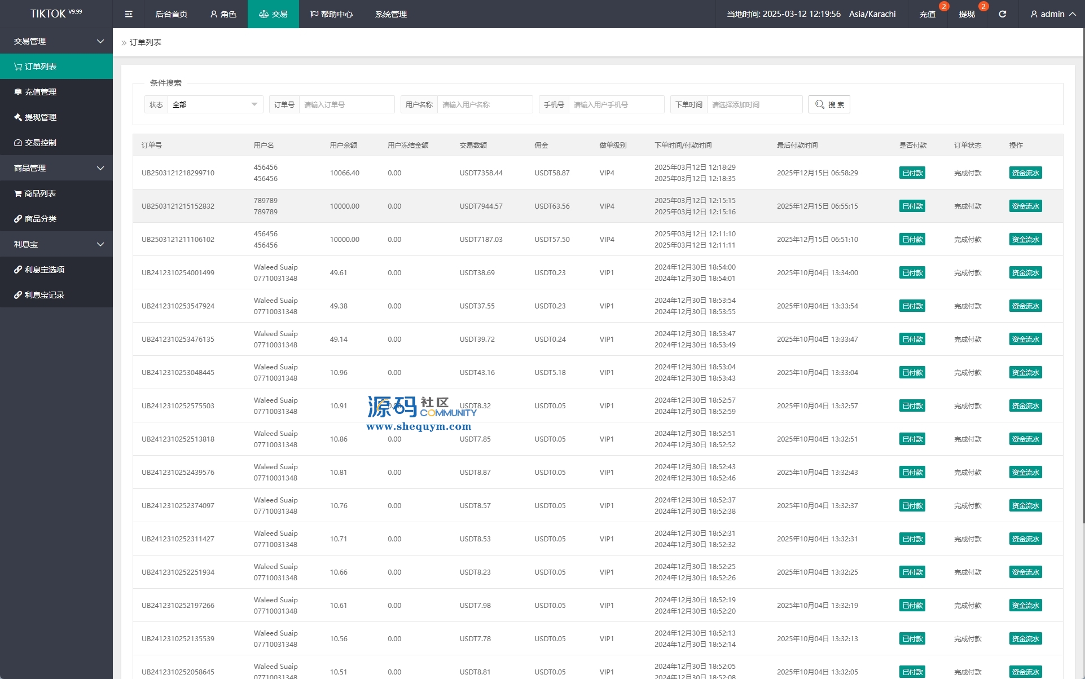The image size is (1085, 679).
Task: Collapse the 交易管理 sidebar group
Action: [x=56, y=41]
